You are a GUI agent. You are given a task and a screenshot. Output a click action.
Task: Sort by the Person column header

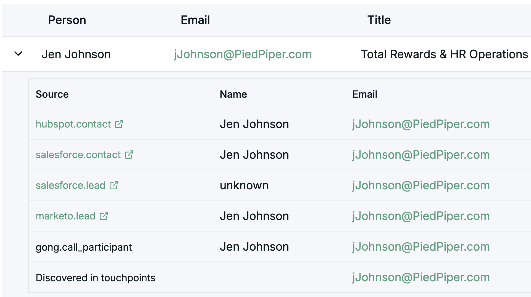67,20
